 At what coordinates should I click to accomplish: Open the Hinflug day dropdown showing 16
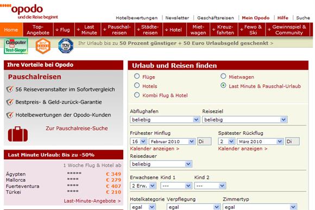[x=138, y=141]
